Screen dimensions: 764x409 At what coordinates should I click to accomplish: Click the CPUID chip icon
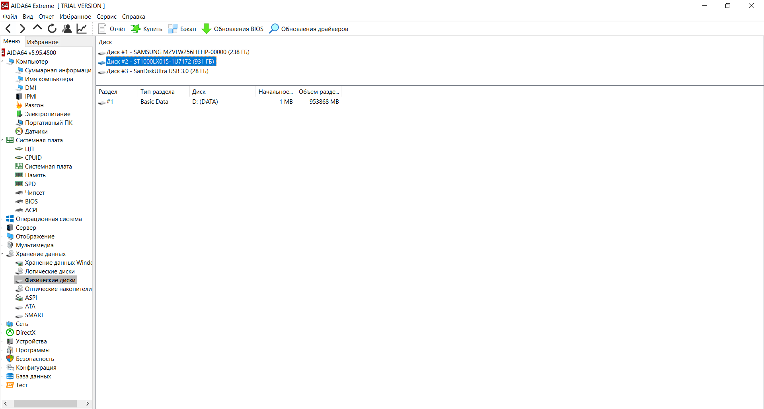click(19, 158)
